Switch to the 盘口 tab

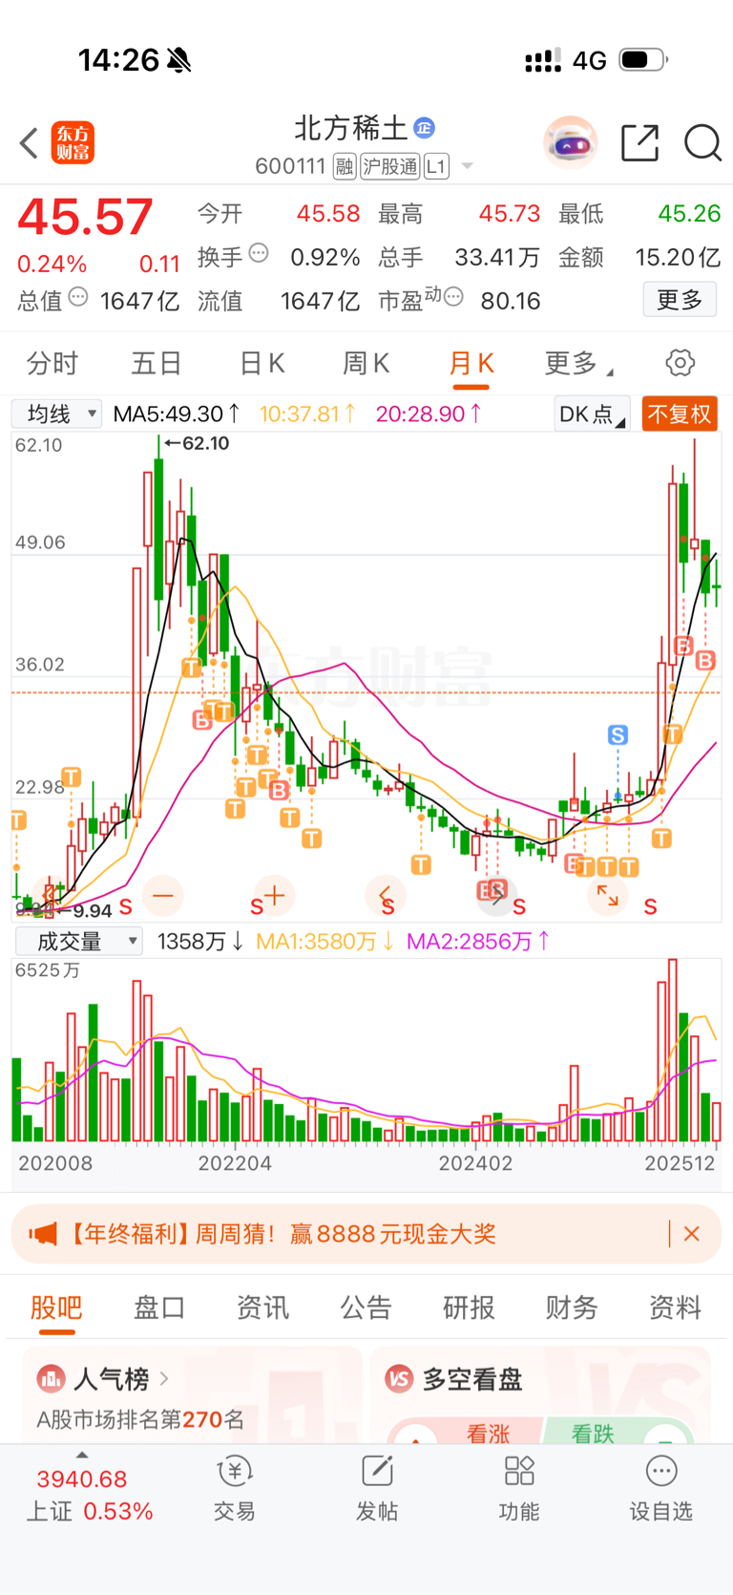click(x=159, y=1308)
